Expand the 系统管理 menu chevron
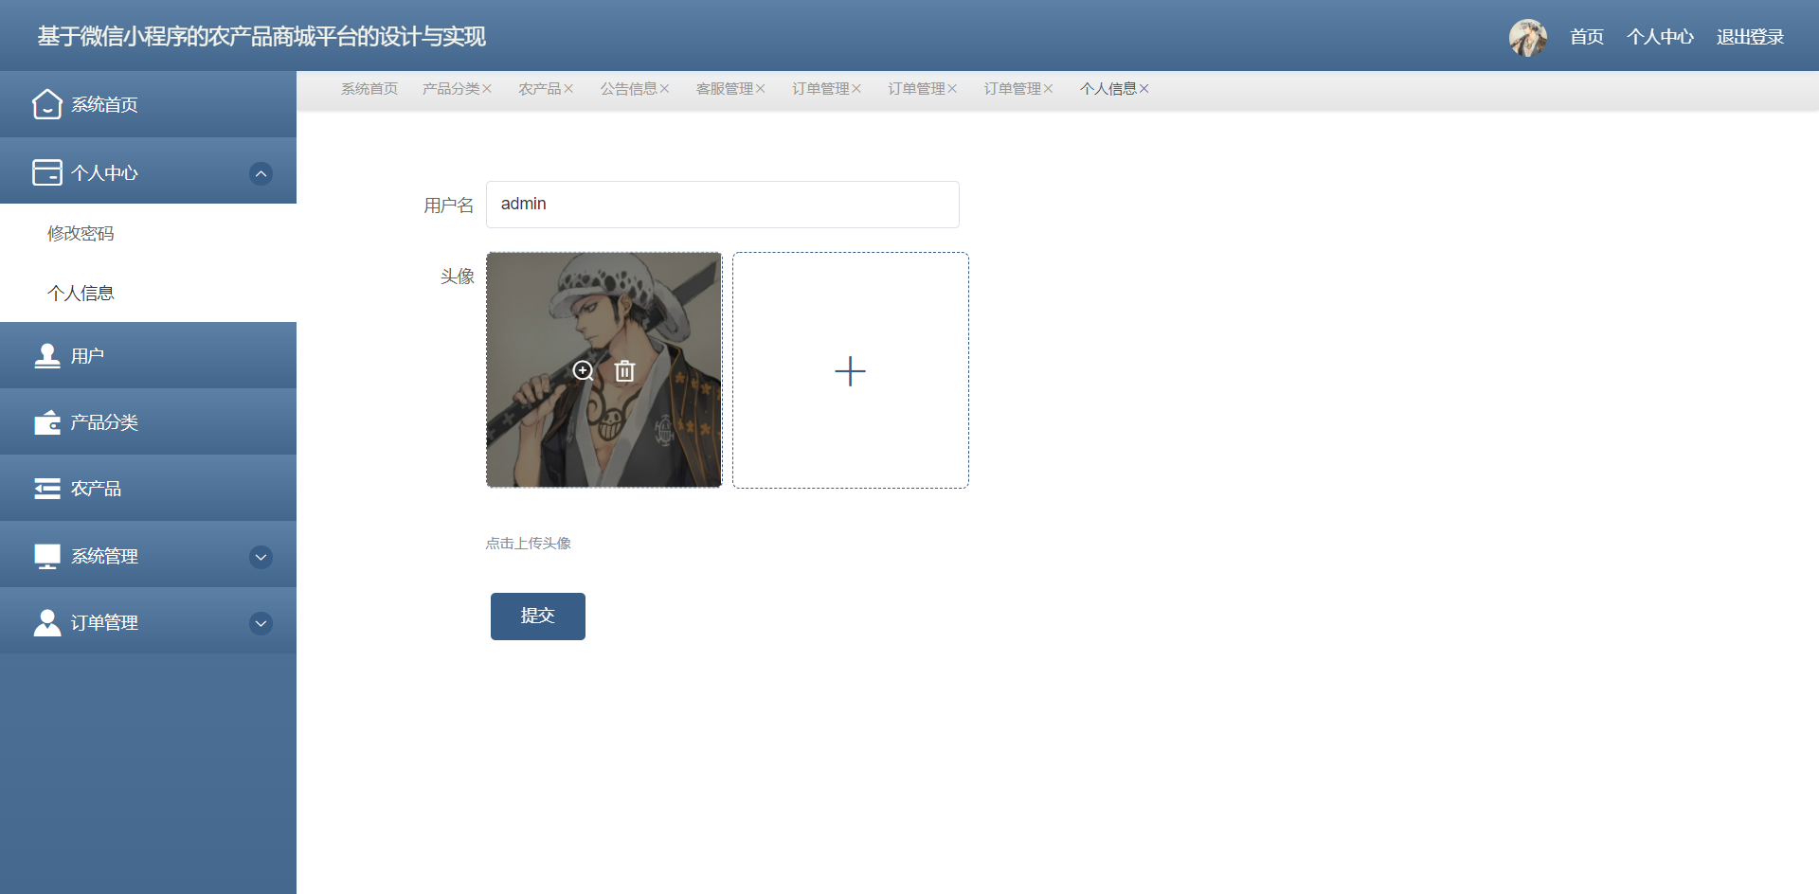 pyautogui.click(x=261, y=558)
